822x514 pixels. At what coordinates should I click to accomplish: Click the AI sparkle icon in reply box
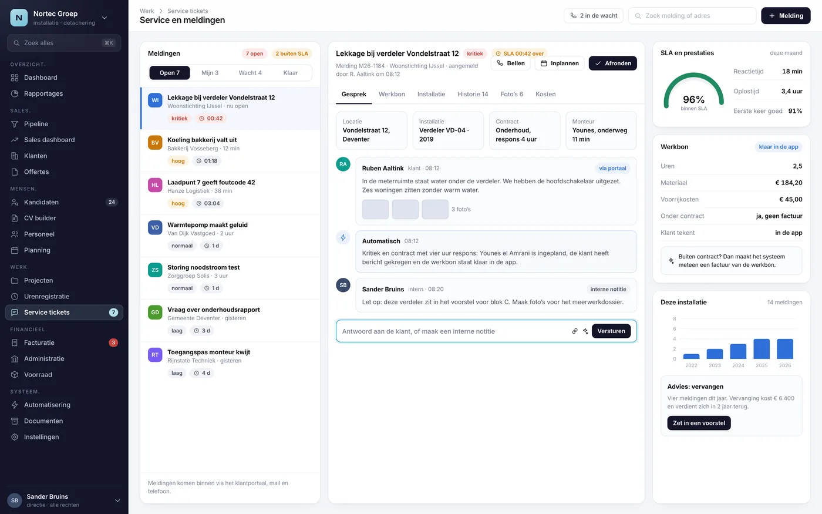(x=585, y=331)
